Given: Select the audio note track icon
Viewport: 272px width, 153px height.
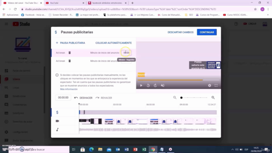Looking at the screenshot, I should click(57, 130).
